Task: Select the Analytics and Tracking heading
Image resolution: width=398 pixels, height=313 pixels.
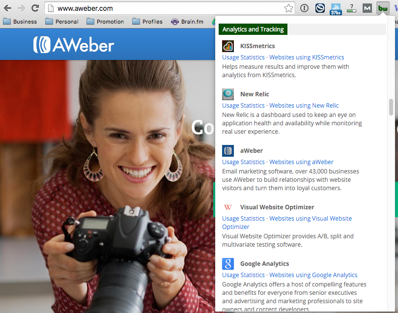Action: click(x=253, y=29)
